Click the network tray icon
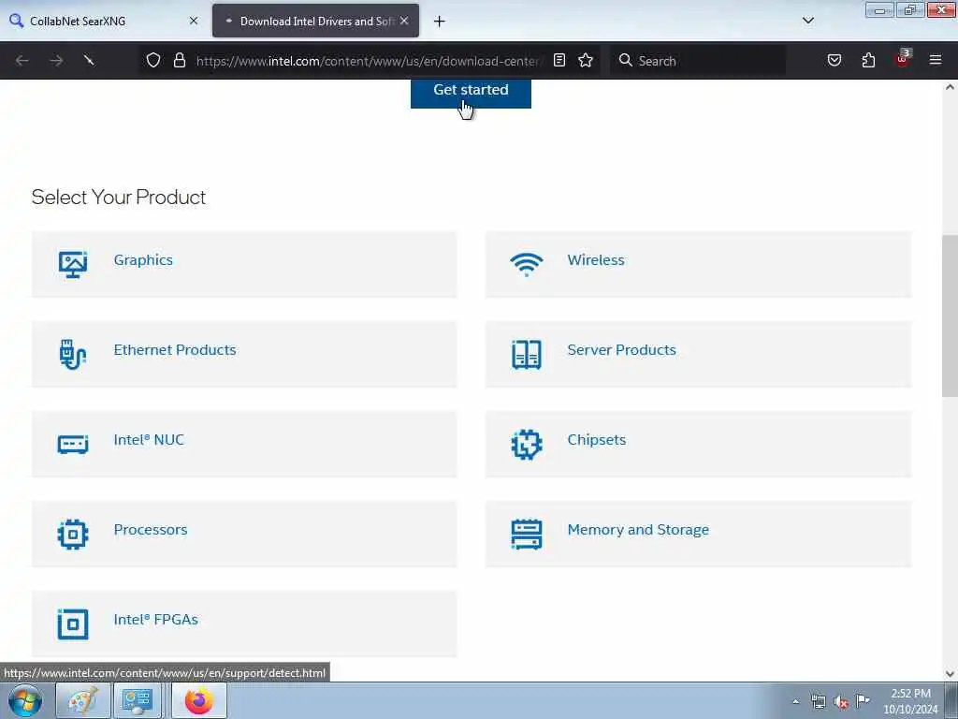The height and width of the screenshot is (719, 958). (818, 702)
